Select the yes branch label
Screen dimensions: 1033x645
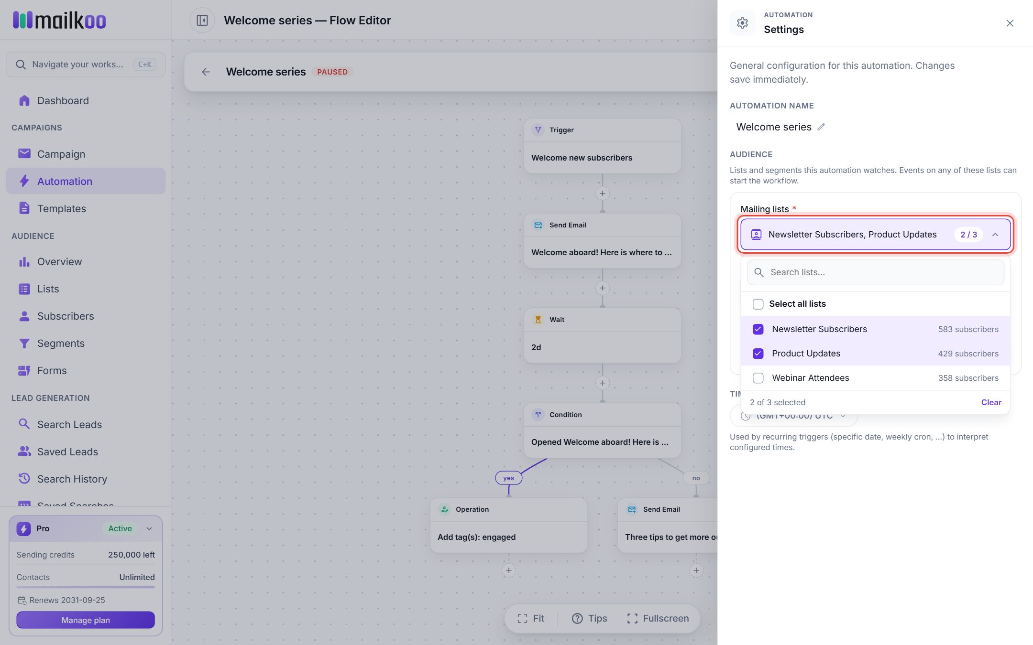pyautogui.click(x=508, y=478)
